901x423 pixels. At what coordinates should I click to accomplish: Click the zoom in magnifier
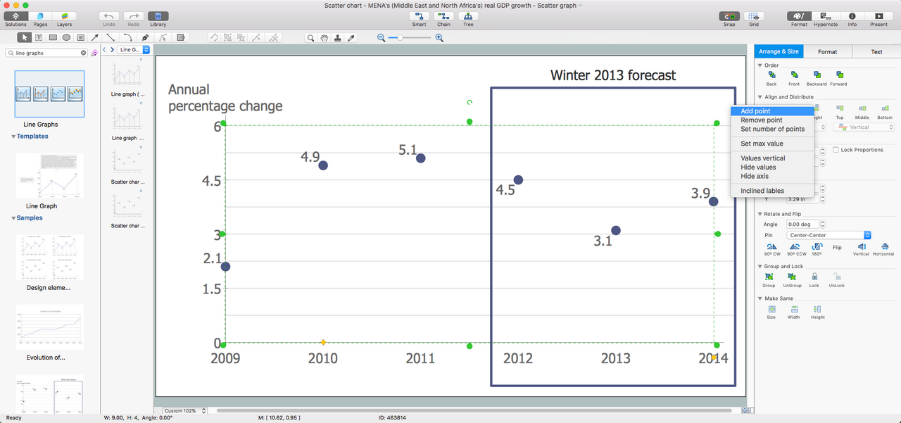click(439, 38)
